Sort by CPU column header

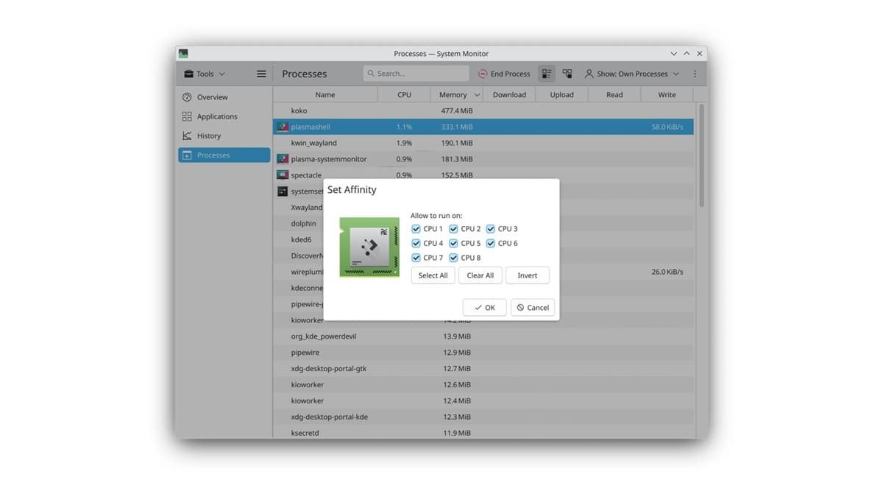[x=405, y=95]
